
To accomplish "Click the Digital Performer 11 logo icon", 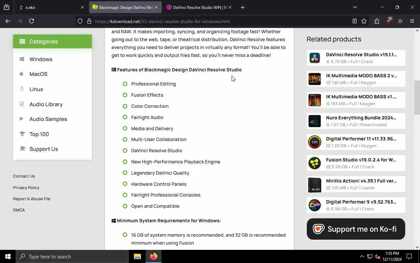I will click(x=315, y=142).
